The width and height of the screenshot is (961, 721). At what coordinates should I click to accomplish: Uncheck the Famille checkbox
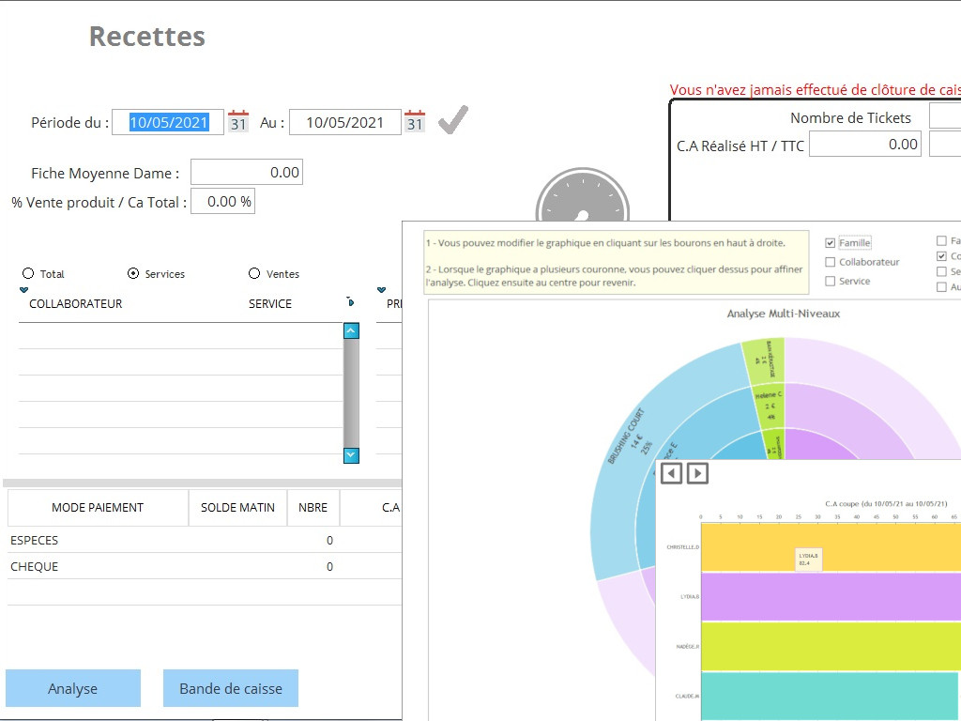coord(830,242)
